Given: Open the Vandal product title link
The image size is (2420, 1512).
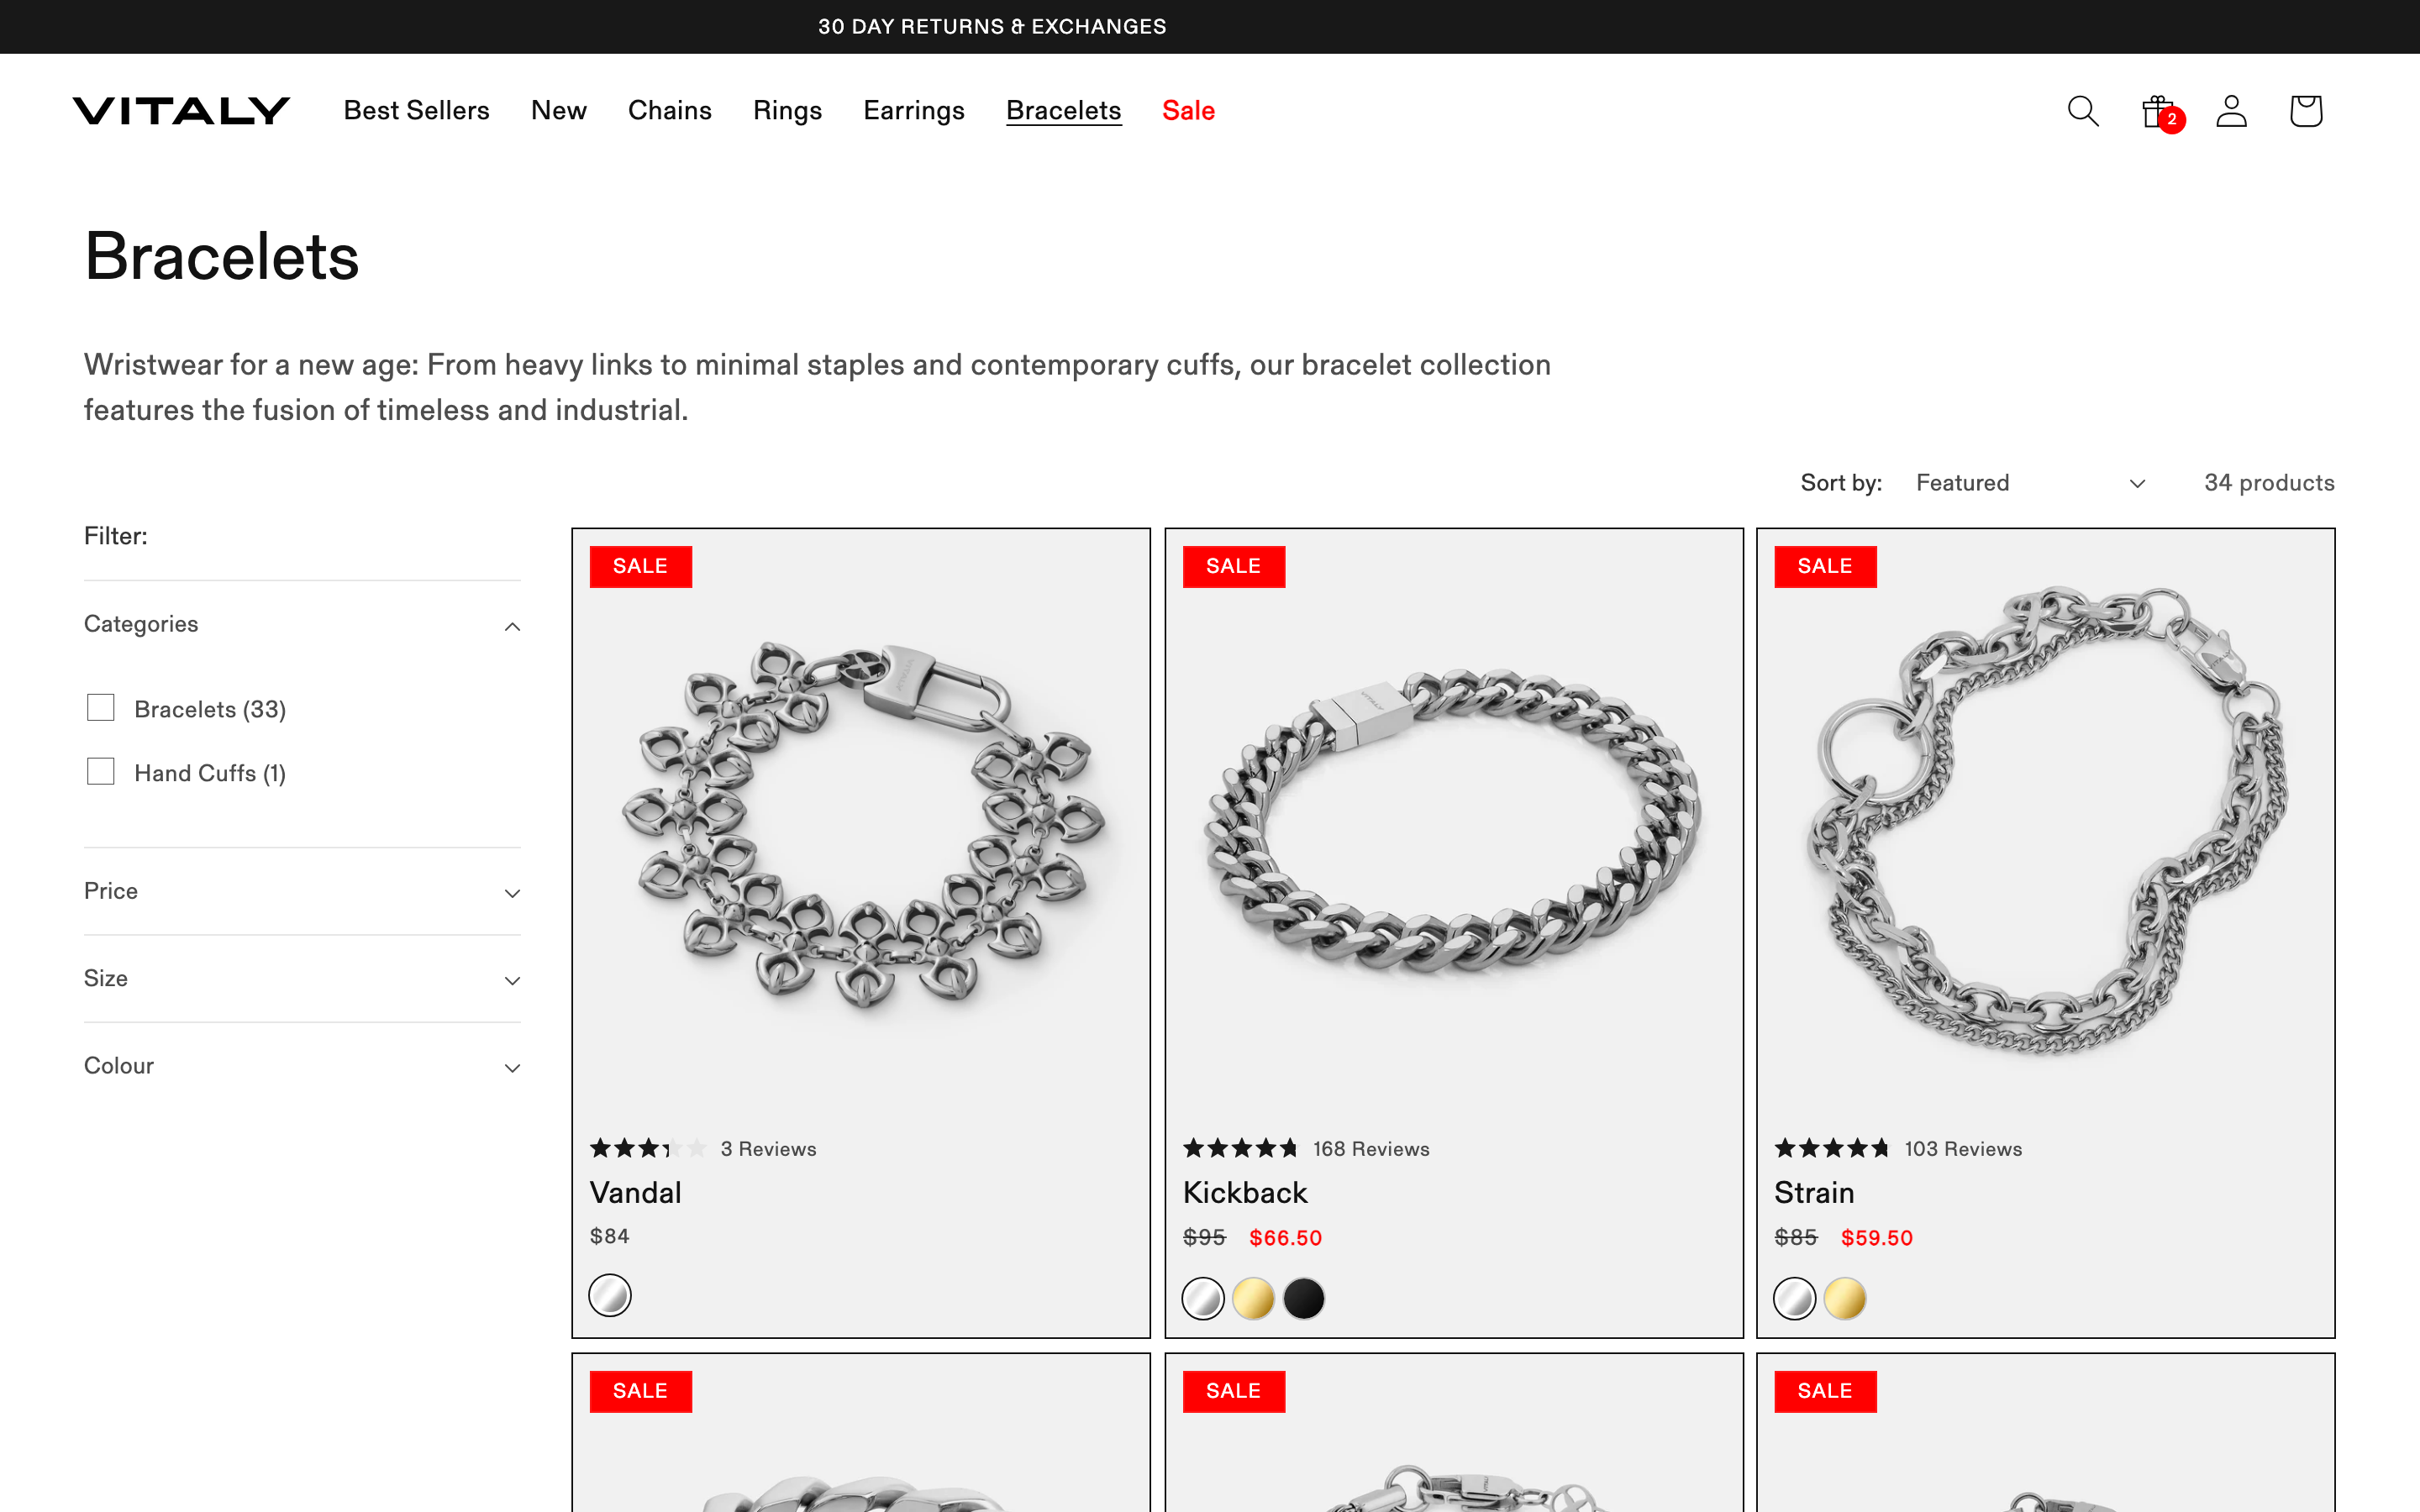Looking at the screenshot, I should click(636, 1193).
